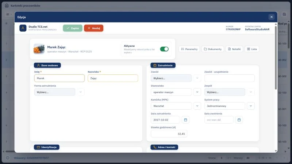Click the Strona page number field
The height and width of the screenshot is (164, 292).
click(x=222, y=158)
